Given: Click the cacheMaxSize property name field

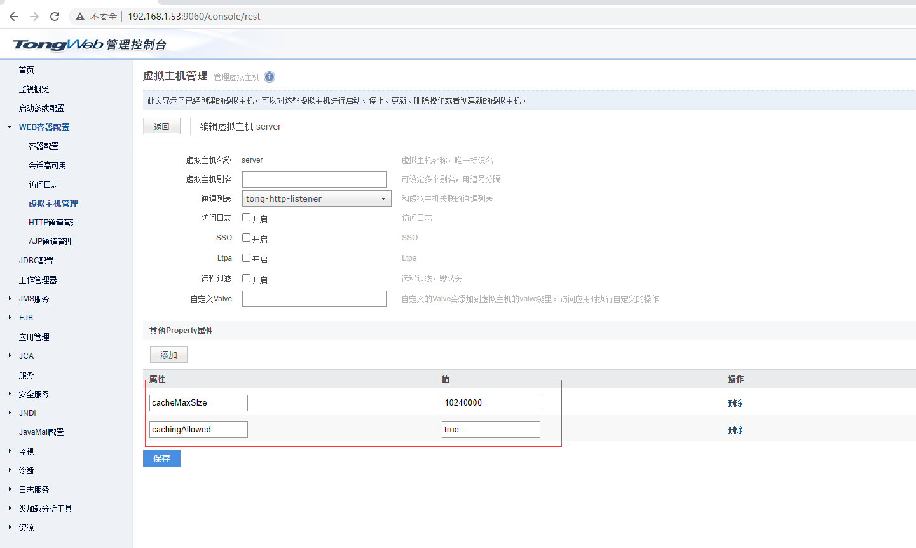Looking at the screenshot, I should (x=198, y=403).
